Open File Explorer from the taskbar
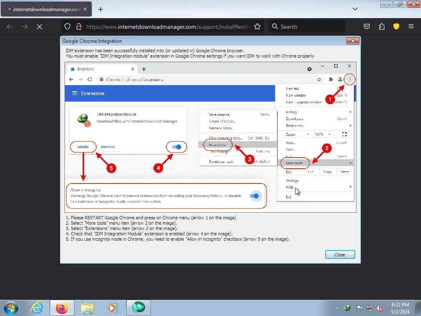Image resolution: width=421 pixels, height=316 pixels. coord(88,308)
